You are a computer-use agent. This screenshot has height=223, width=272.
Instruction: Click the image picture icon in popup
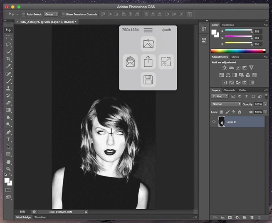(x=148, y=43)
